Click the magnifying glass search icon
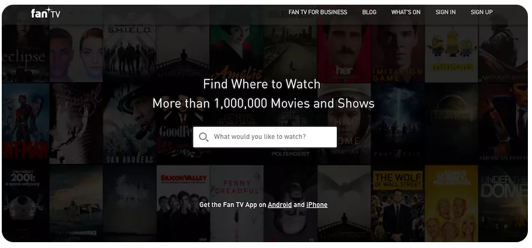The height and width of the screenshot is (248, 532). click(x=203, y=137)
